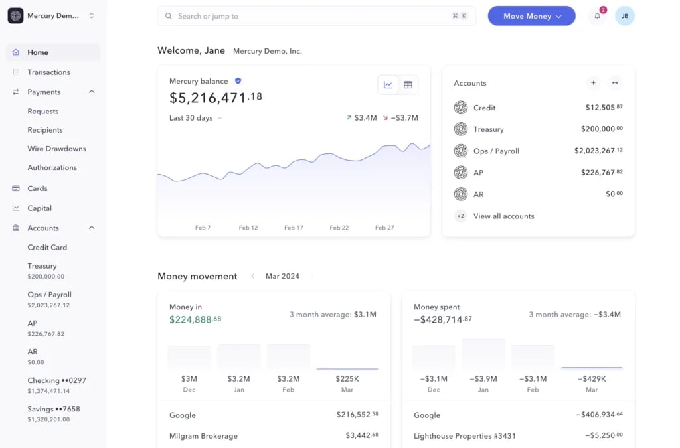Switch balance view to table
The image size is (680, 448).
408,85
